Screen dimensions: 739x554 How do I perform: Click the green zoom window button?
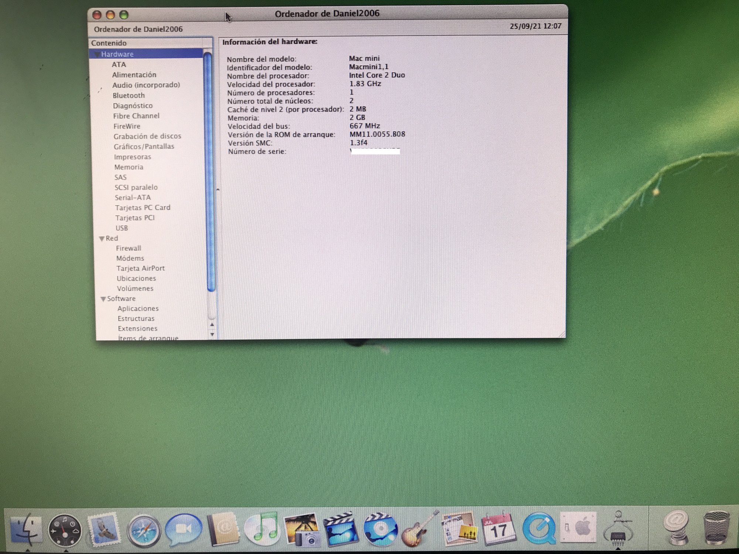point(124,15)
